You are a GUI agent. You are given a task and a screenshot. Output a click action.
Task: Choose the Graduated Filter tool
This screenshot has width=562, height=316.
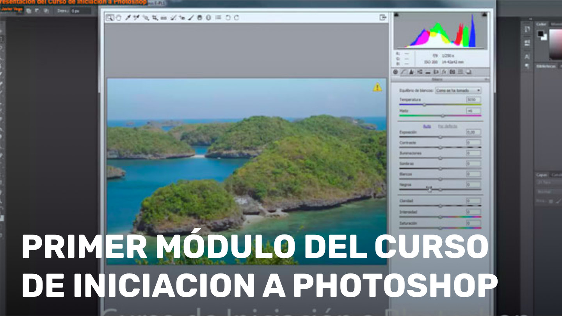(199, 18)
